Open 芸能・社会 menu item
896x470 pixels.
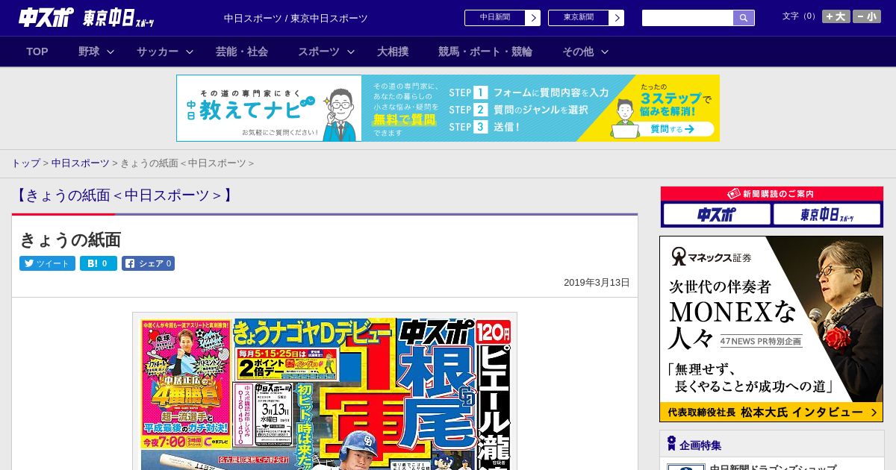(x=242, y=51)
